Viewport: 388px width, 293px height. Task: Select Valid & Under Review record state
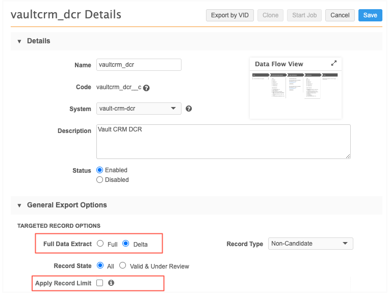pyautogui.click(x=122, y=266)
